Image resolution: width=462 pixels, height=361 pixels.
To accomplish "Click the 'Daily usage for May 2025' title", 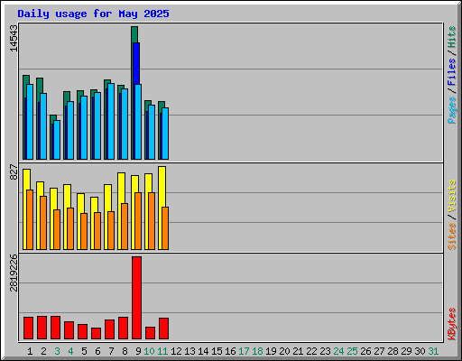I will pyautogui.click(x=93, y=14).
